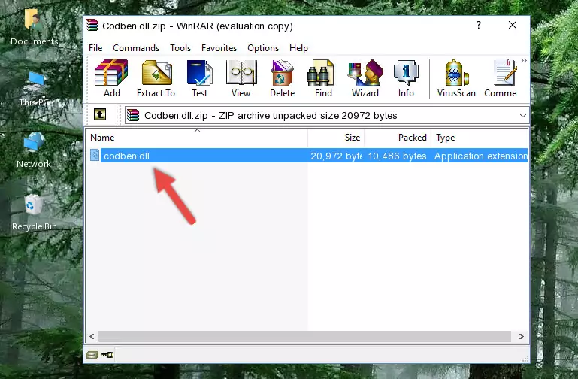Image resolution: width=578 pixels, height=379 pixels.
Task: Expand the archive path dropdown arrow
Action: click(x=522, y=115)
